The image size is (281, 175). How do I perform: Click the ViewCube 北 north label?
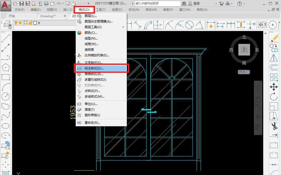[244, 37]
